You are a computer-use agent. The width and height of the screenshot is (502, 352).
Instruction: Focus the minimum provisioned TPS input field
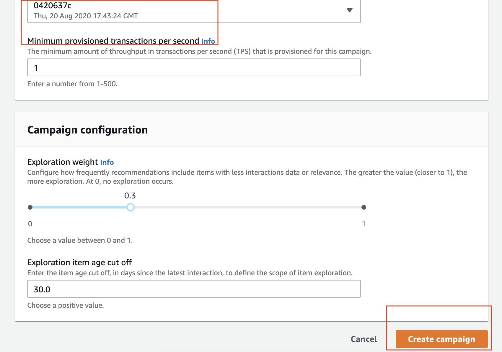coord(194,67)
